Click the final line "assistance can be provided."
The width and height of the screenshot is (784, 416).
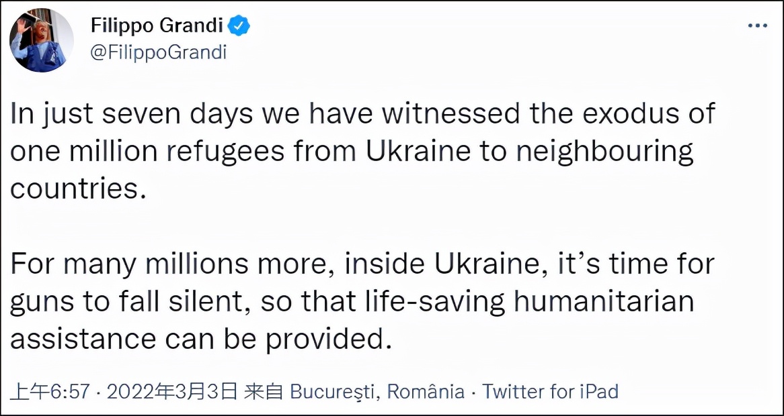click(x=200, y=340)
